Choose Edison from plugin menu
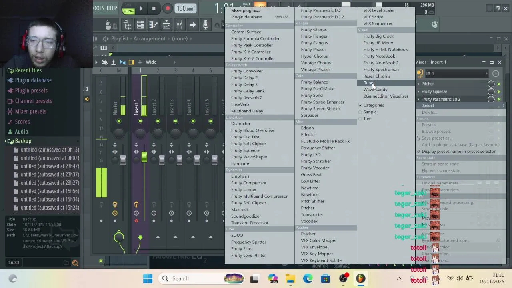This screenshot has height=288, width=512. 307,128
